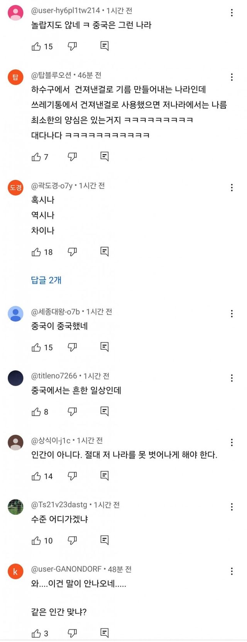This screenshot has width=247, height=642.
Task: Reply to the @user-hy6pl1tw214 comment
Action: [x=104, y=46]
